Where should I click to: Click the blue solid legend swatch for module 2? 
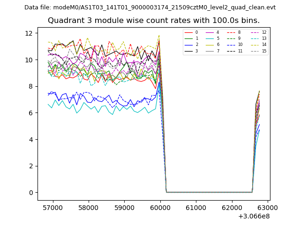[188, 45]
